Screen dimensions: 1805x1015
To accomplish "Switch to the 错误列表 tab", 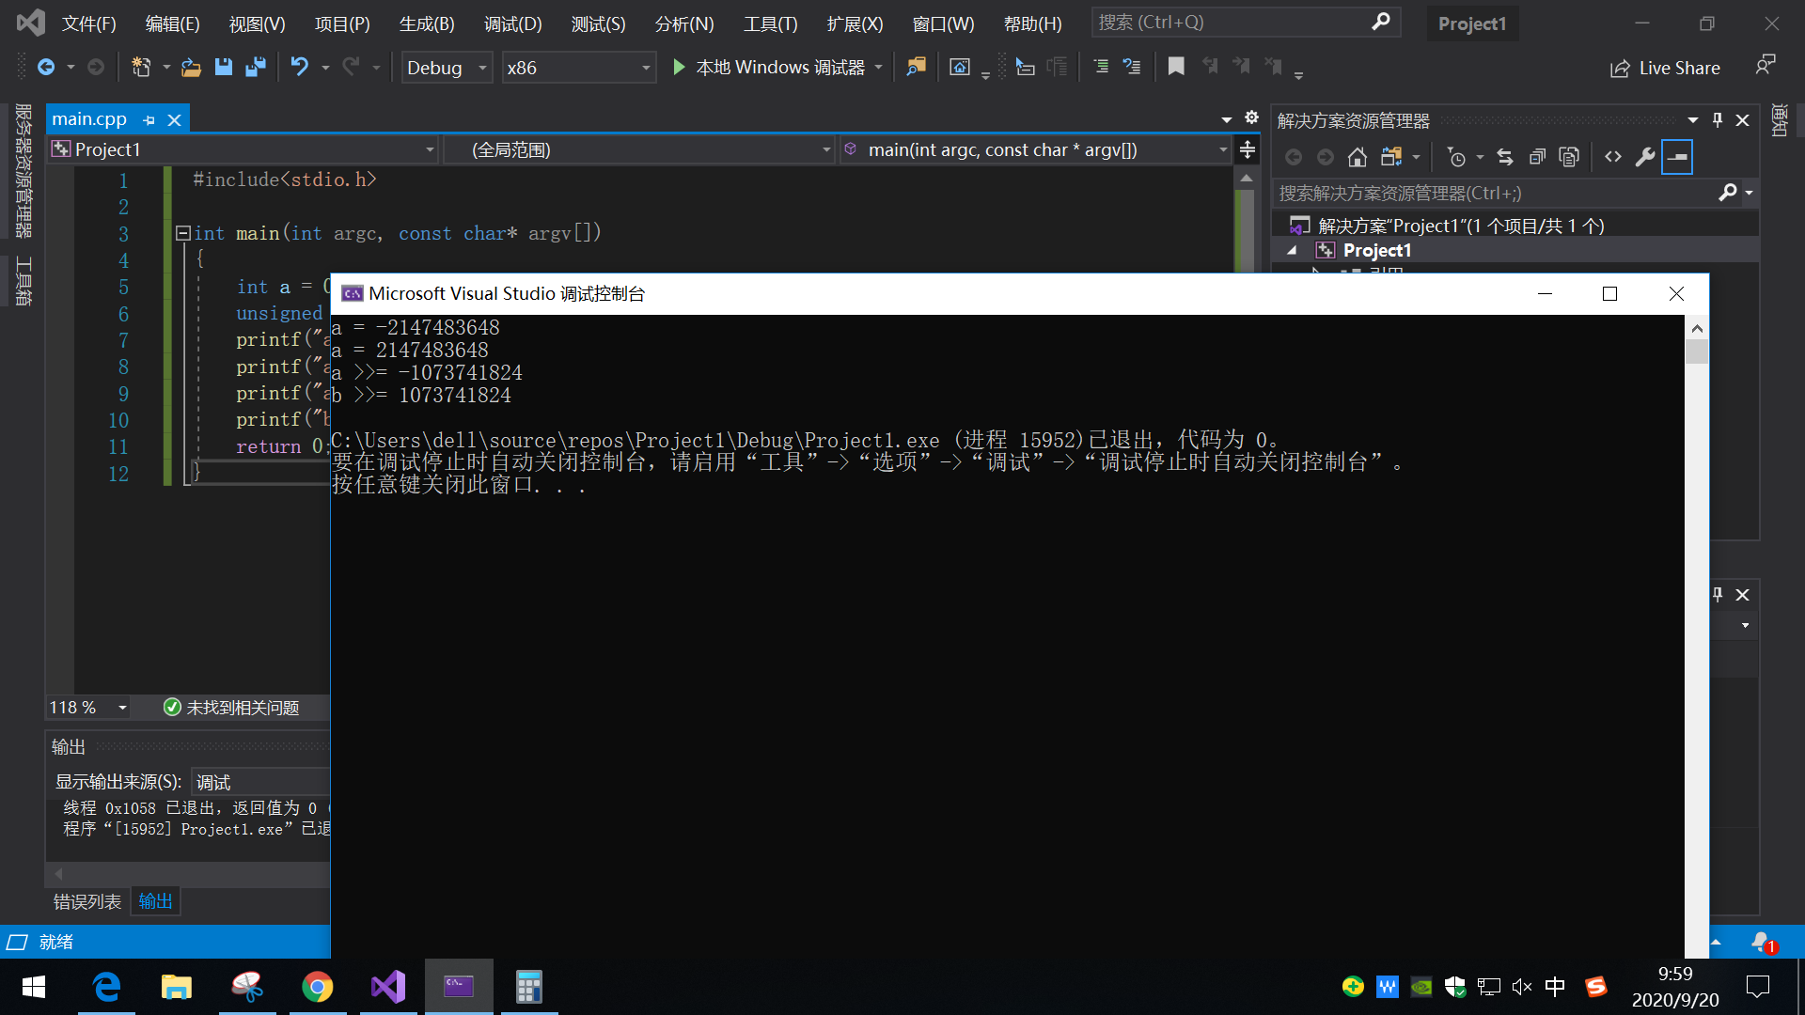I will (86, 901).
